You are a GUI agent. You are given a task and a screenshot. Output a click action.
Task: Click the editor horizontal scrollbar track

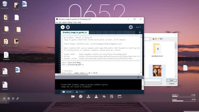point(97,75)
